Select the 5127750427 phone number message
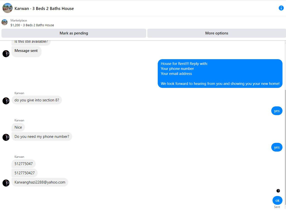The image size is (286, 210). pos(24,173)
